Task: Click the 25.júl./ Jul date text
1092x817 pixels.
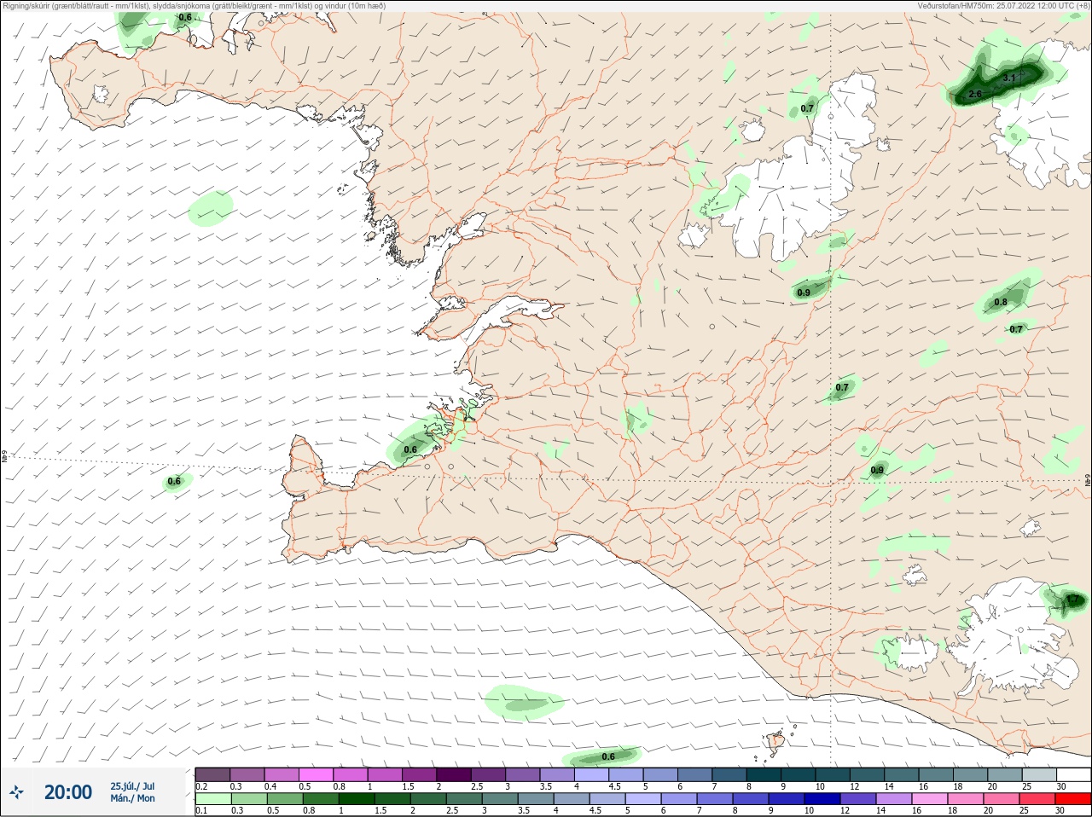Action: click(132, 786)
